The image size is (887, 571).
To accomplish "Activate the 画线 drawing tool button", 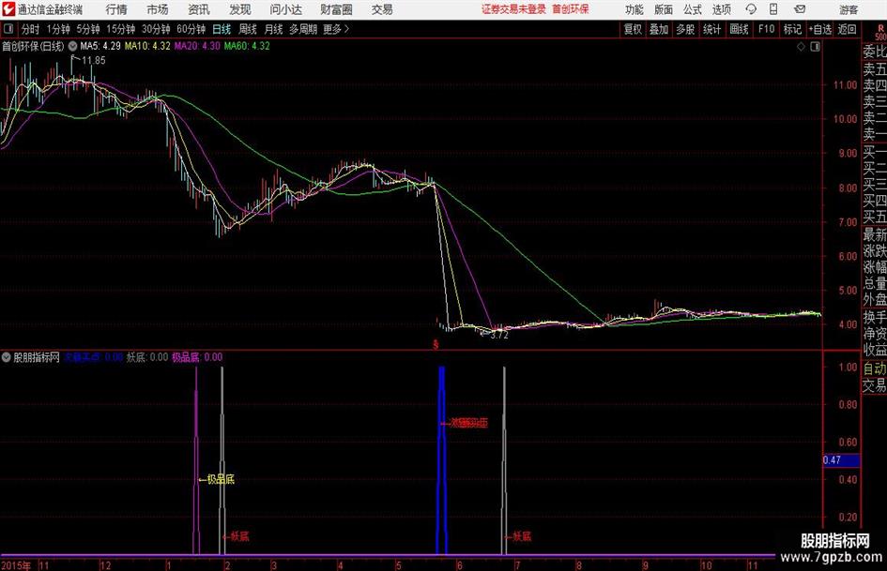I will [739, 29].
